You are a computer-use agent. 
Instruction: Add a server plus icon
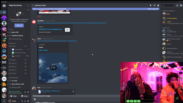(x=4, y=101)
